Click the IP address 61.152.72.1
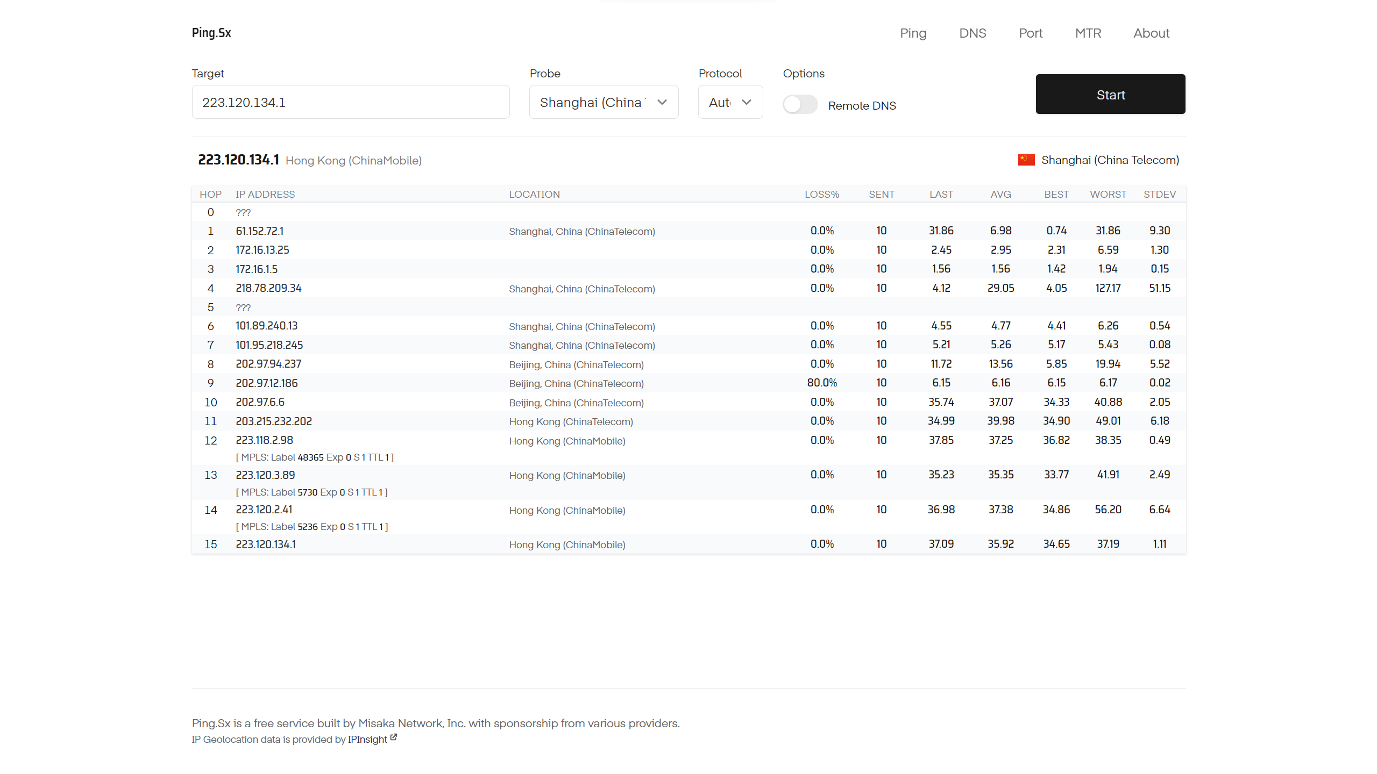1377x774 pixels. click(260, 231)
